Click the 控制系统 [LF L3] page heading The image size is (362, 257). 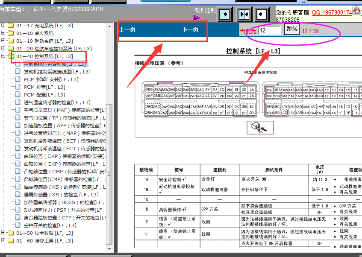tap(253, 51)
